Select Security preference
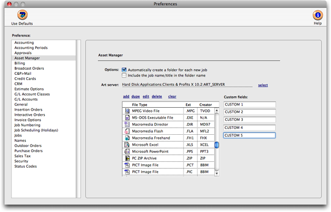331x212 pixels. point(44,161)
